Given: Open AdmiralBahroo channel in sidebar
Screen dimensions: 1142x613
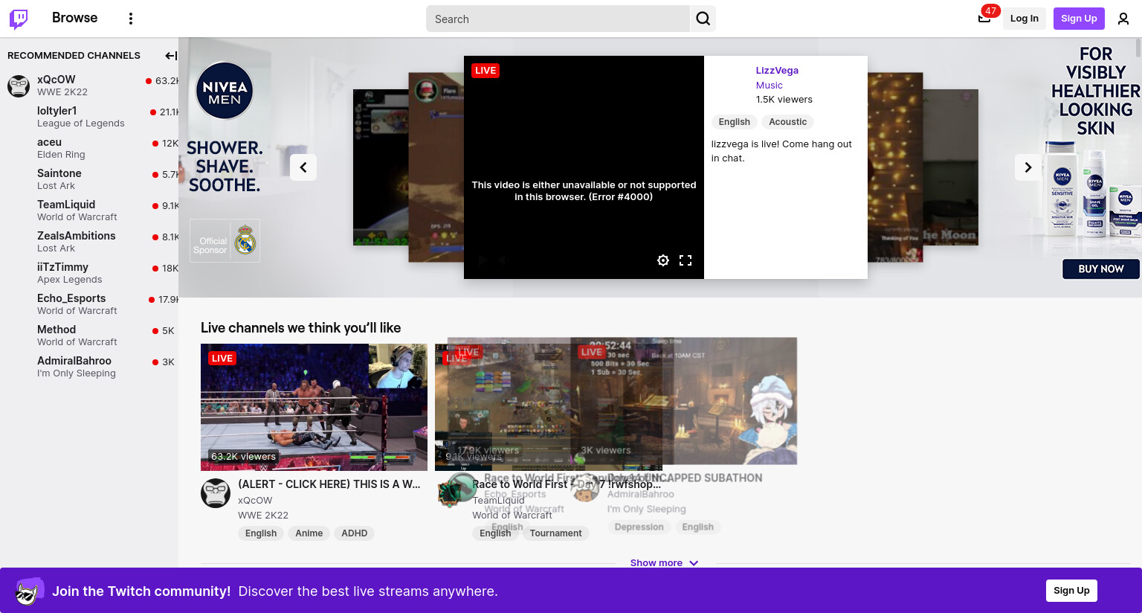Looking at the screenshot, I should point(89,367).
